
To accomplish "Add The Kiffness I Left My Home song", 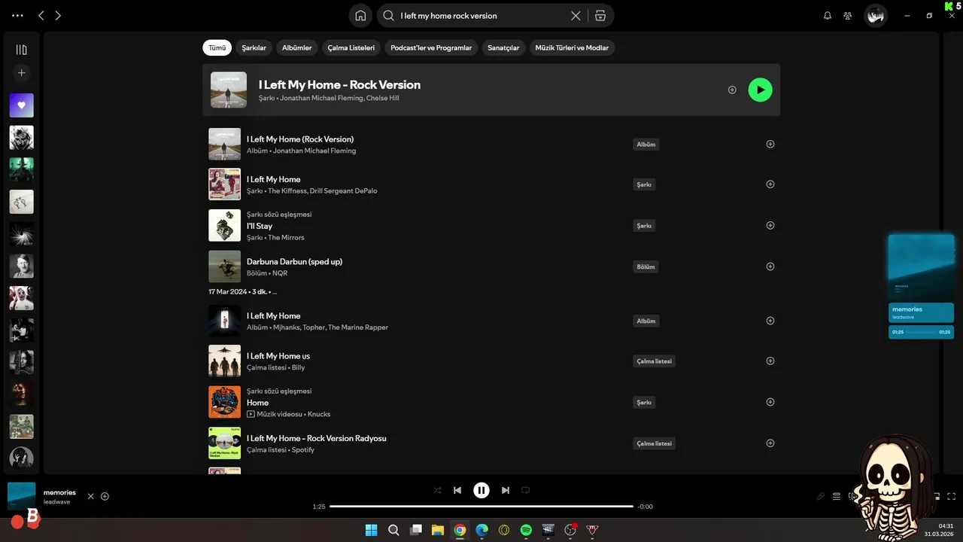I will point(770,184).
